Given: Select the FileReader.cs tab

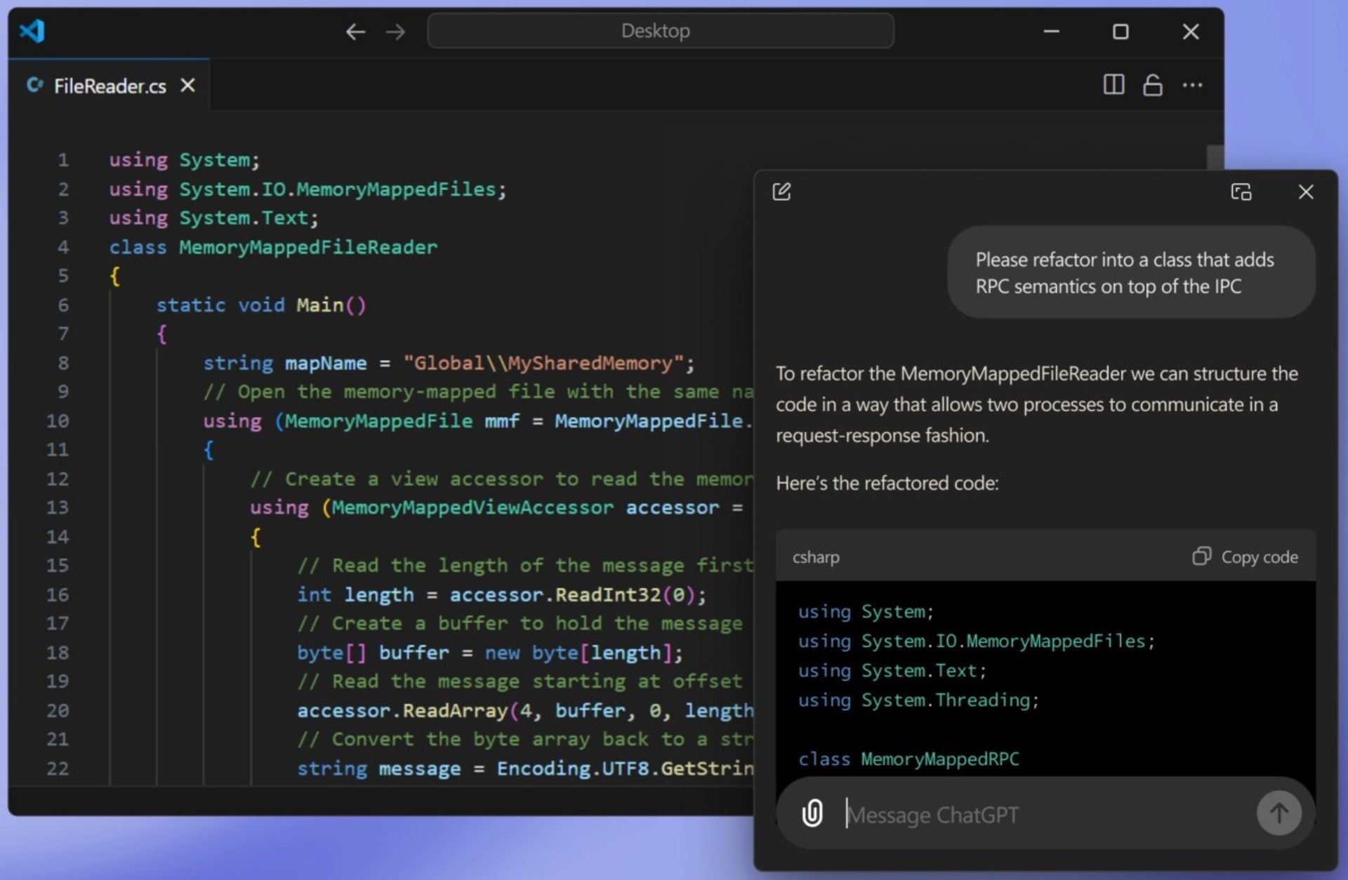Looking at the screenshot, I should pyautogui.click(x=110, y=86).
